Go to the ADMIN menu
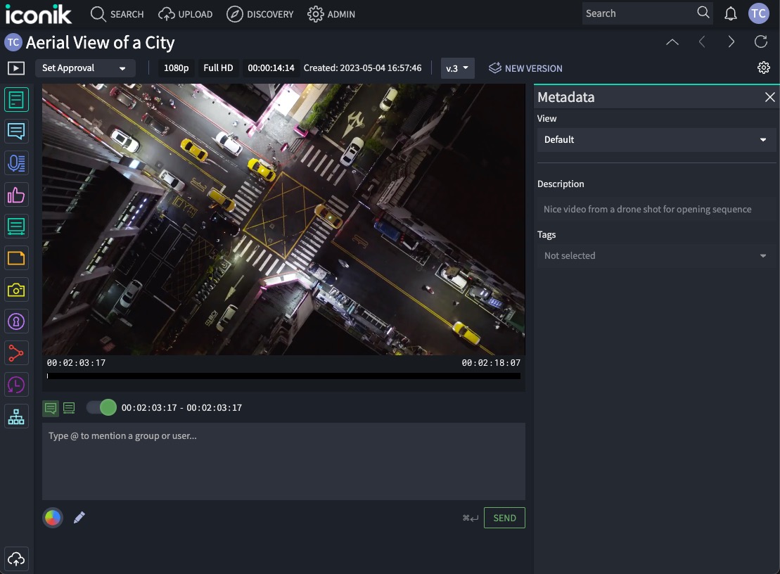 [331, 14]
